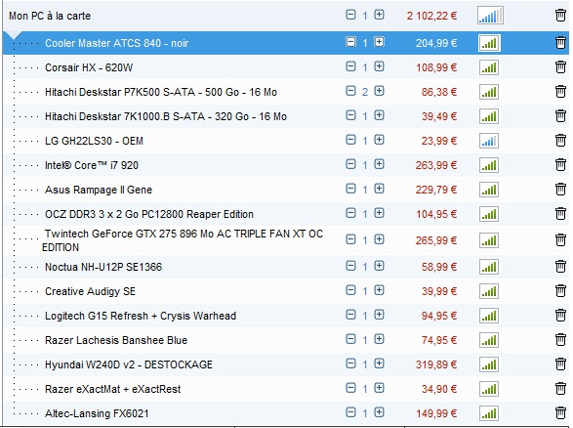Decrease Noctua NH-U12P SE1366 quantity
Image resolution: width=573 pixels, height=428 pixels.
coord(350,266)
